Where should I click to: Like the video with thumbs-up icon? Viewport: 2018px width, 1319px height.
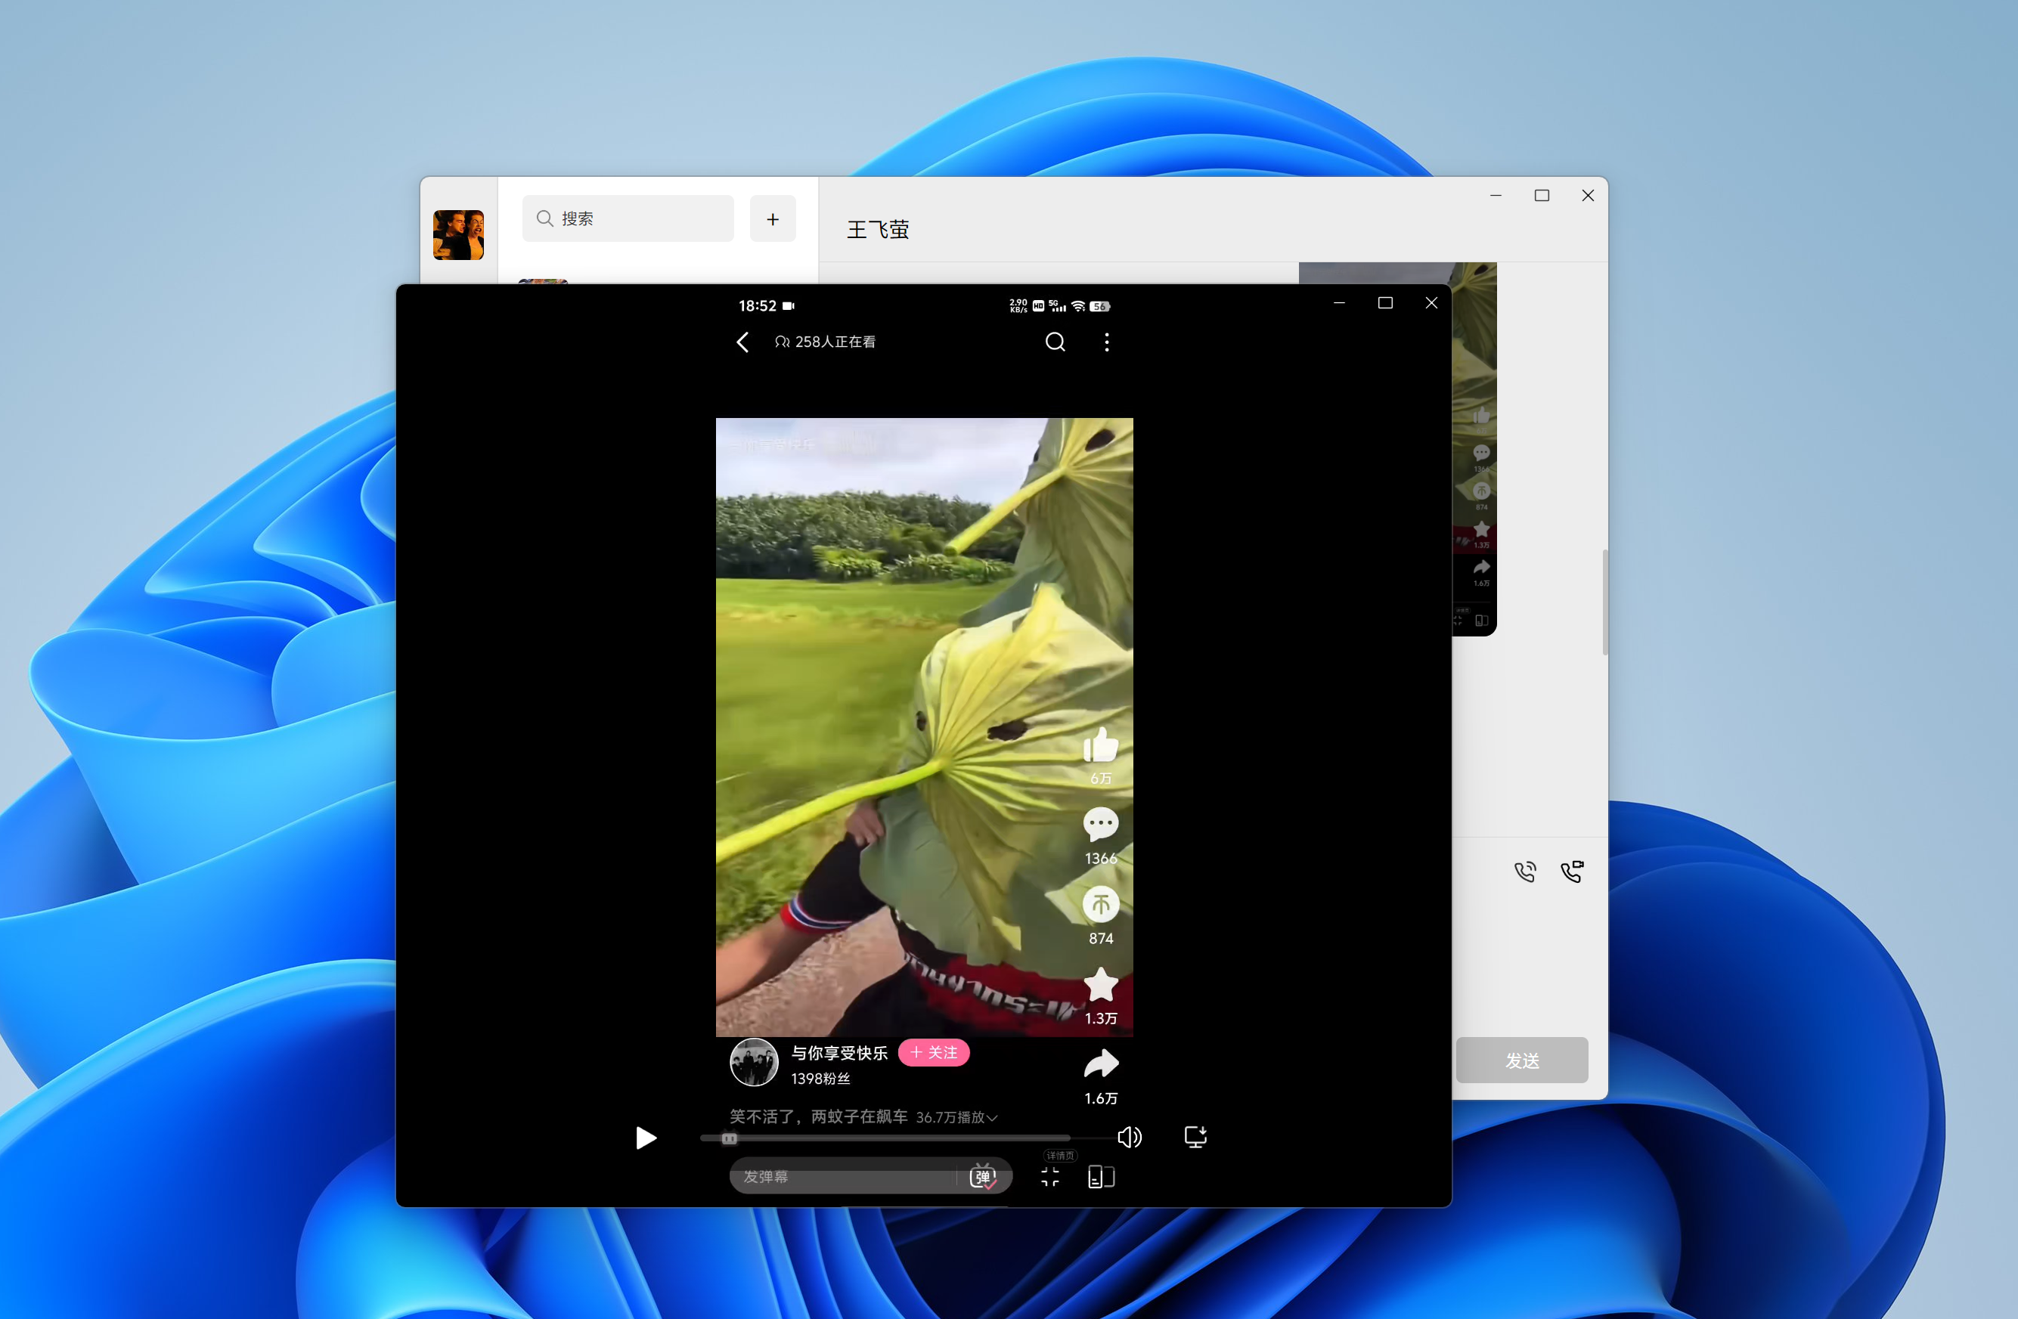click(x=1101, y=746)
